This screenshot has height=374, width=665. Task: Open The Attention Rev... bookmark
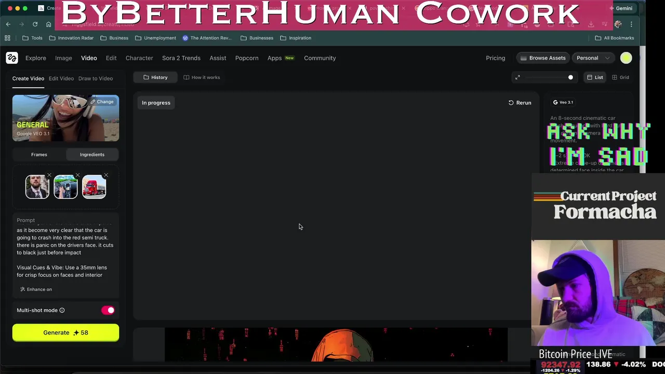click(207, 38)
